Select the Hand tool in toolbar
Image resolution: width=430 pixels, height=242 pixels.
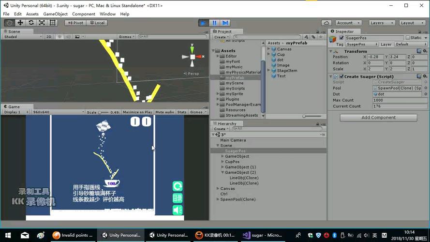[9, 23]
